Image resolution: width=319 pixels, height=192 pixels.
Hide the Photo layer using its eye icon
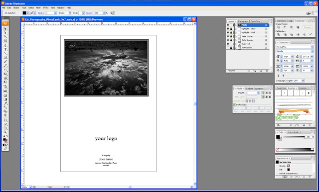pos(228,25)
